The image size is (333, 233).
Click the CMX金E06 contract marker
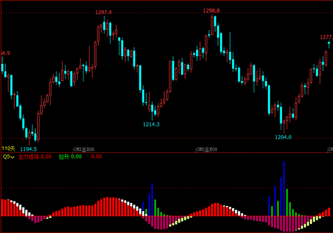click(x=84, y=149)
